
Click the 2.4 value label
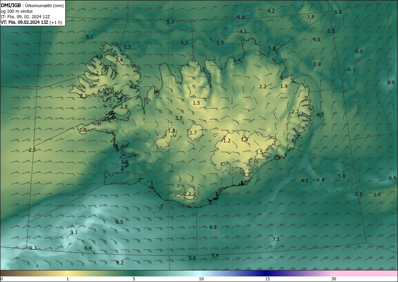click(119, 60)
